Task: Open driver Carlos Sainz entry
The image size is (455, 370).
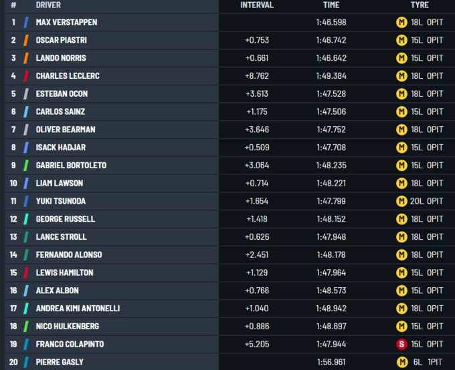Action: [x=61, y=112]
